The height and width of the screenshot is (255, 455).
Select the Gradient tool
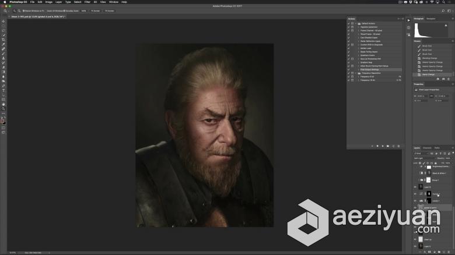[x=3, y=72]
